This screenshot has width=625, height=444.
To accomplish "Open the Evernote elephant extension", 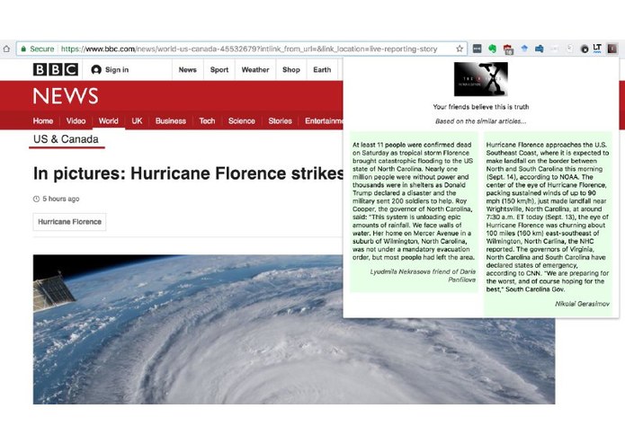I will click(x=492, y=49).
